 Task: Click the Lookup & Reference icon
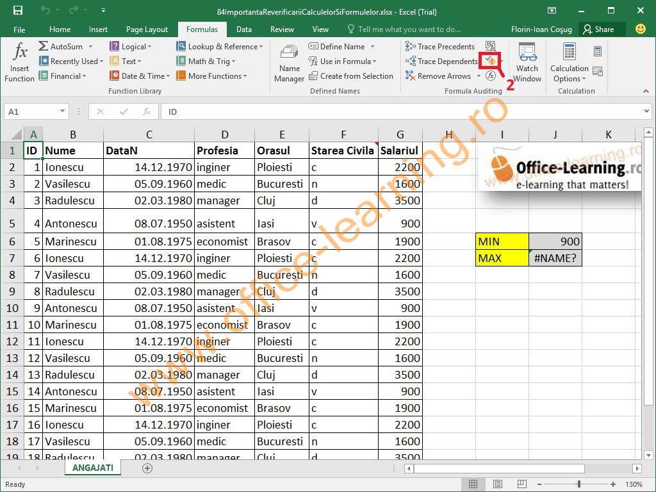click(181, 46)
